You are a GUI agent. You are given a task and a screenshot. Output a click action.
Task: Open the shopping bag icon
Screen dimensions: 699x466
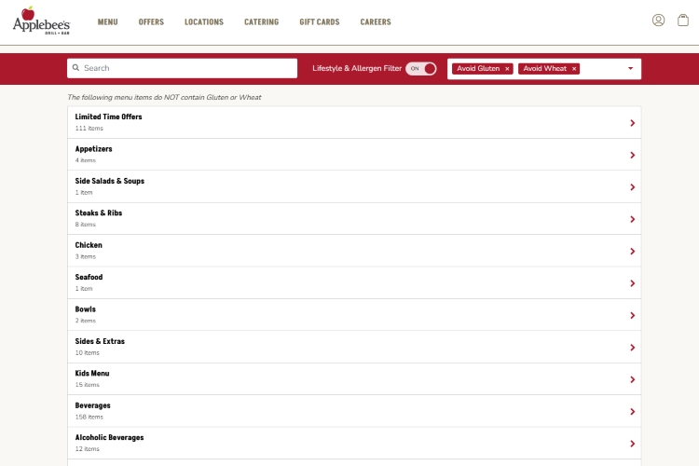coord(682,21)
